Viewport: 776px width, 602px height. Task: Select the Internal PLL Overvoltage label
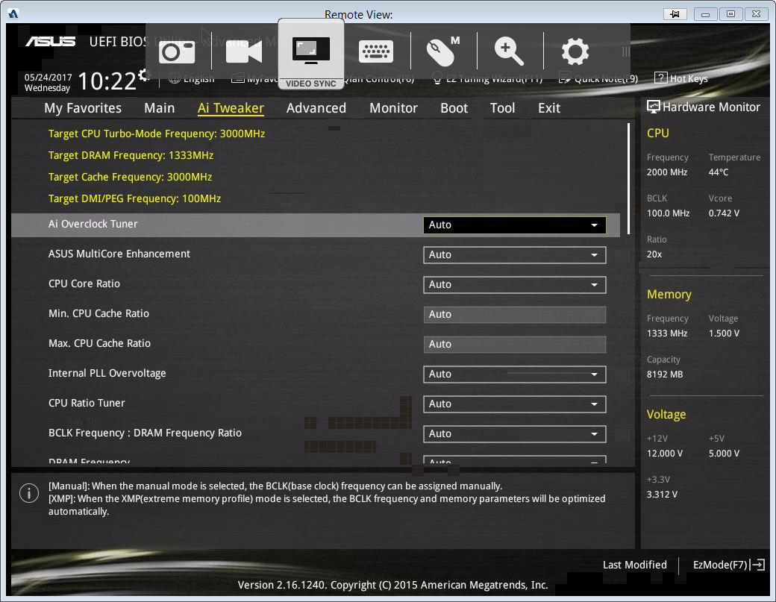tap(107, 373)
